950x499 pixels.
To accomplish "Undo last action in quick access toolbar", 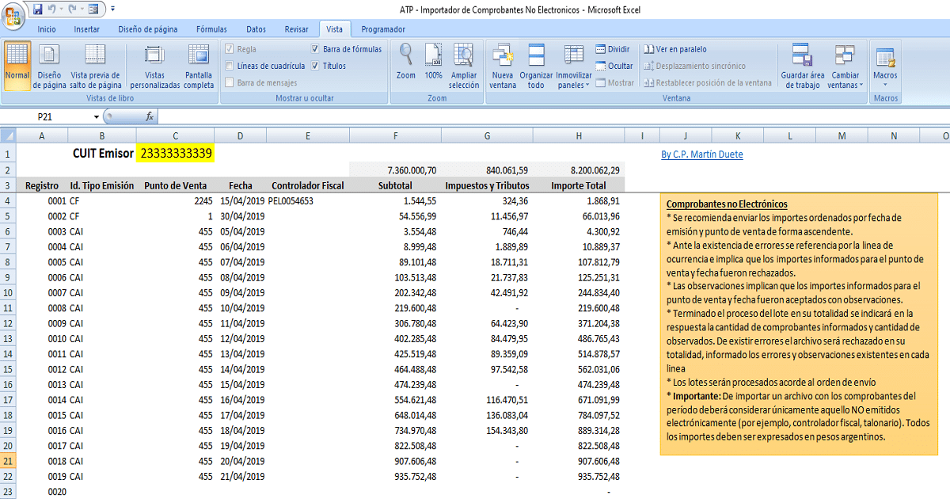I will (53, 10).
